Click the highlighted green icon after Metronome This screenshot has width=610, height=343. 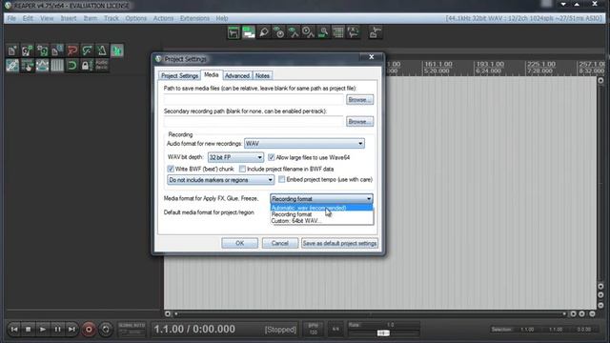point(116,50)
